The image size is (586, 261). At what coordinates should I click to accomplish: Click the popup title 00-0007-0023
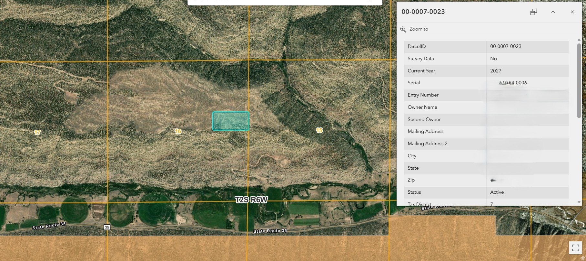[x=423, y=12]
